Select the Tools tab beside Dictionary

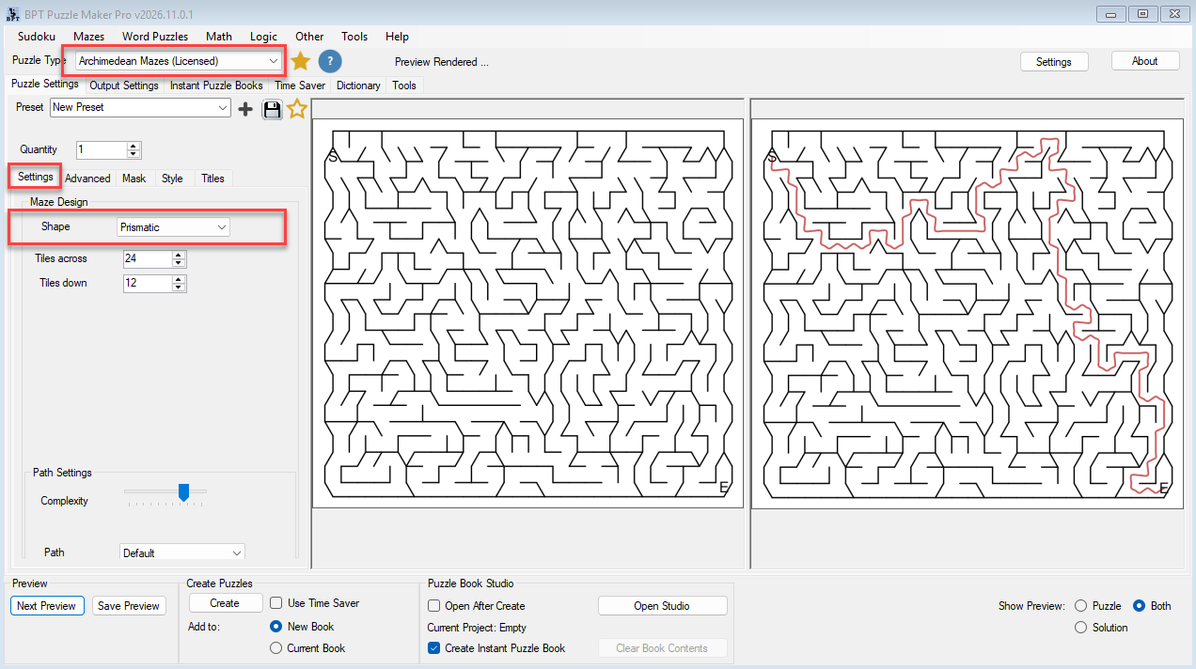(x=404, y=86)
